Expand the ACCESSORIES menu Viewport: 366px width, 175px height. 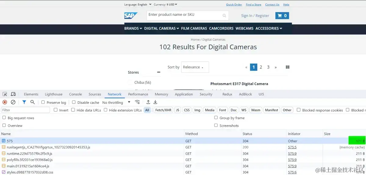269,28
